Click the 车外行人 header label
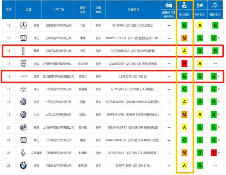The image size is (226, 175). pos(200,14)
